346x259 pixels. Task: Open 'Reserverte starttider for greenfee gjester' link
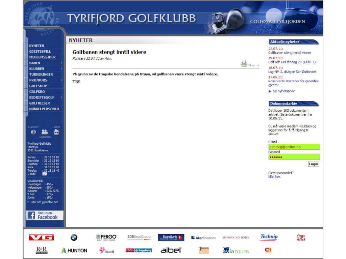(294, 83)
